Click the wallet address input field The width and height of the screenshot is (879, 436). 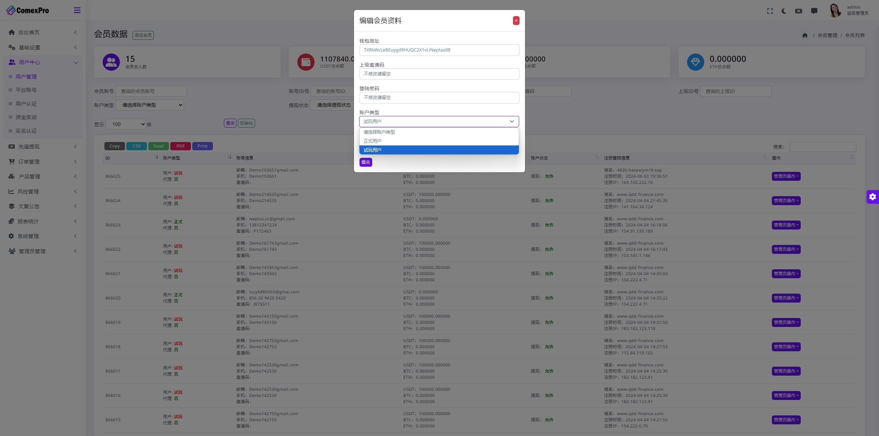pos(439,50)
